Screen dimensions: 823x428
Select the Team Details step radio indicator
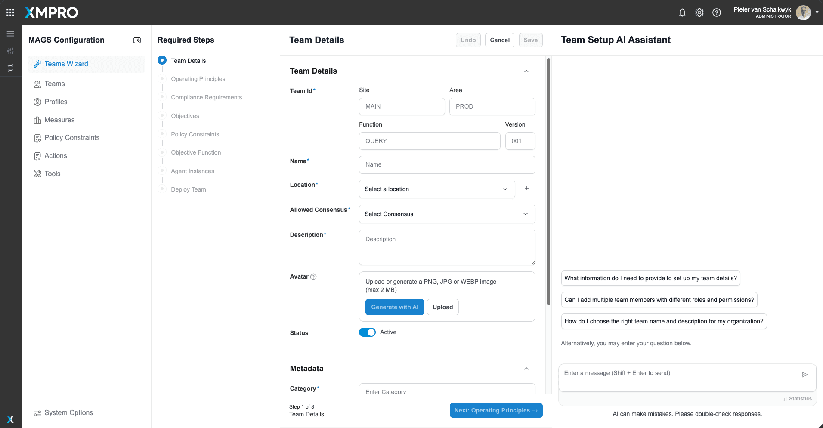pyautogui.click(x=162, y=60)
